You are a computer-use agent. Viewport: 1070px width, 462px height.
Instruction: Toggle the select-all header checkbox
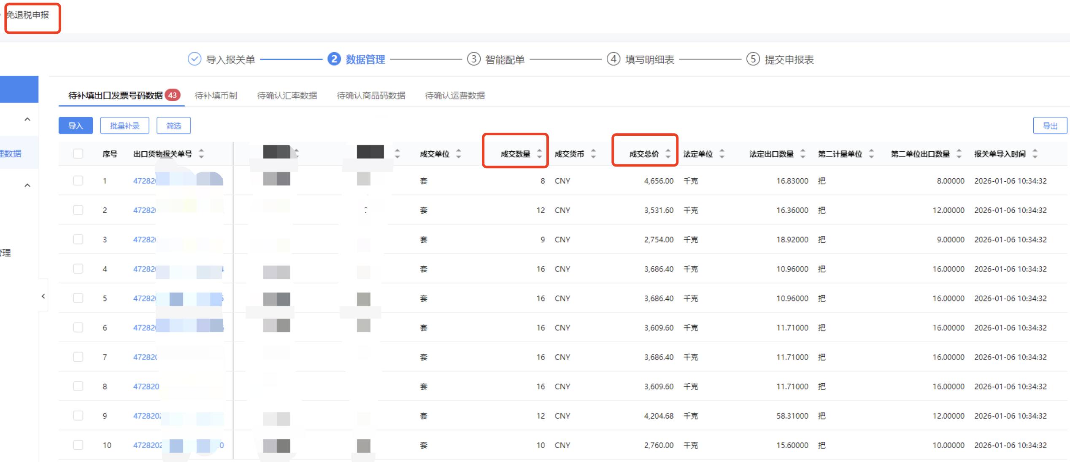78,154
